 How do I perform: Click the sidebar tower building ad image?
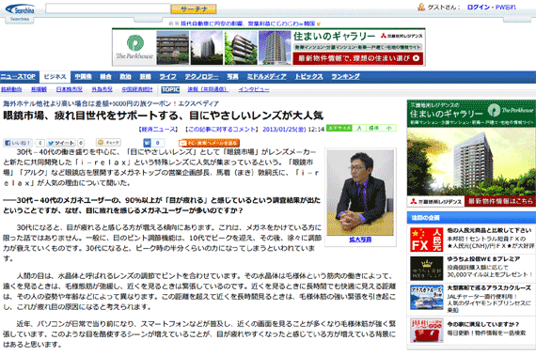coord(471,162)
